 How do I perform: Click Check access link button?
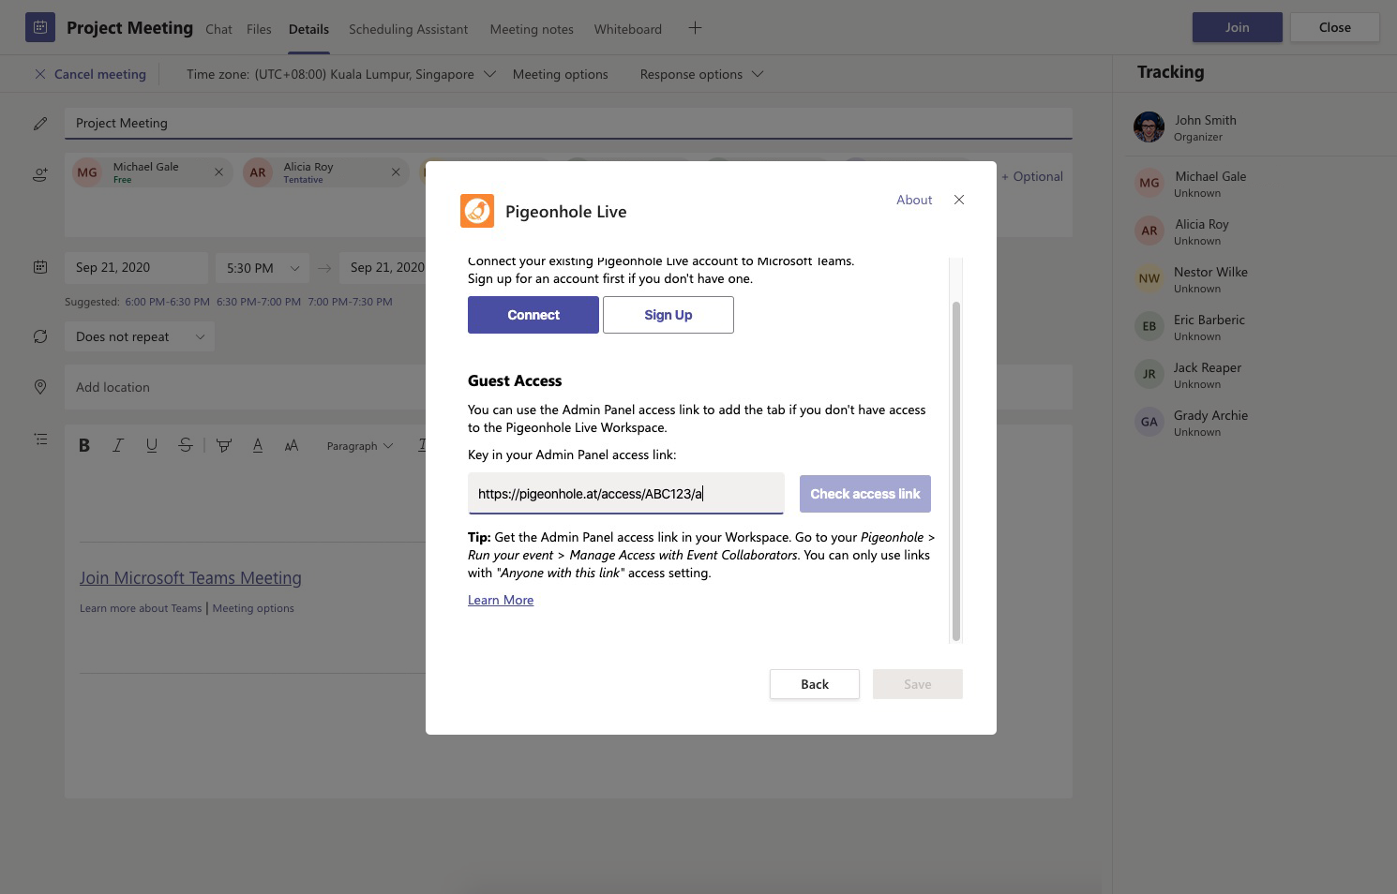point(865,494)
